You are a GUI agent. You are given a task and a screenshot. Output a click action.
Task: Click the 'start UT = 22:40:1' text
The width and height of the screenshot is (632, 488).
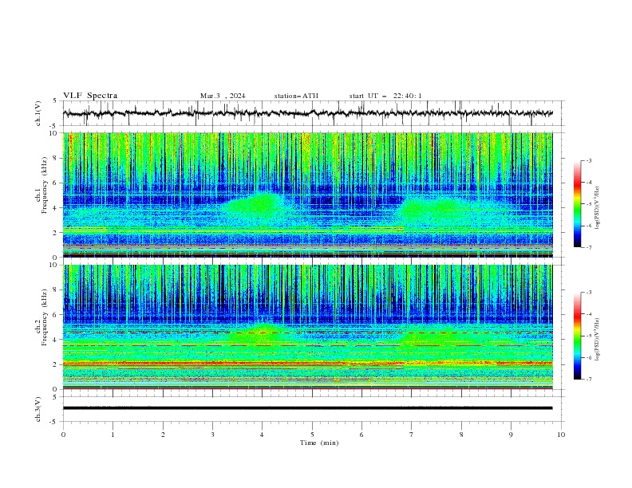coord(385,96)
